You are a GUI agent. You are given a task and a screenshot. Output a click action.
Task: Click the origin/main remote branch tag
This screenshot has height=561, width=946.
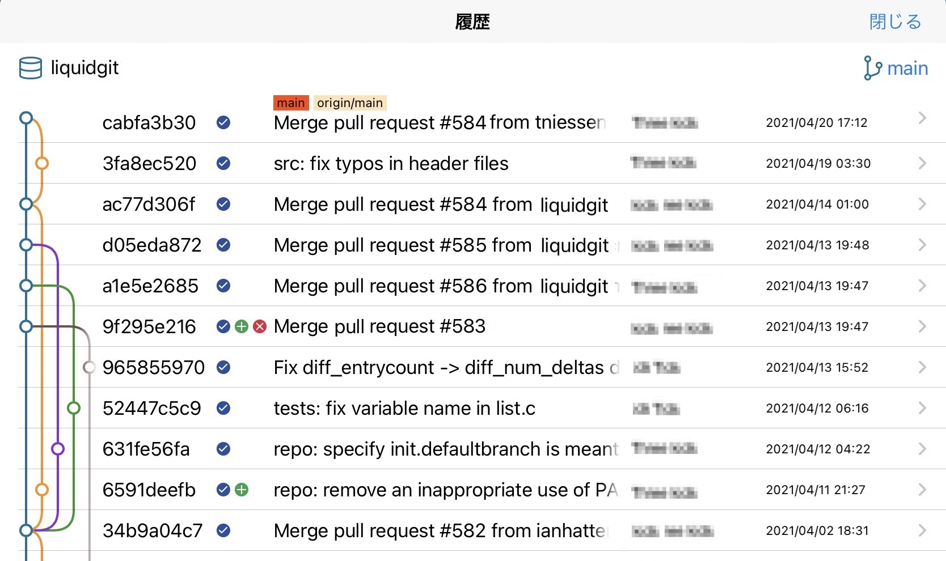tap(349, 103)
